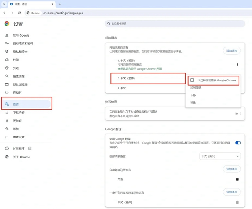Close the 设置 - 语言 tab
252x209 pixels.
52,4
